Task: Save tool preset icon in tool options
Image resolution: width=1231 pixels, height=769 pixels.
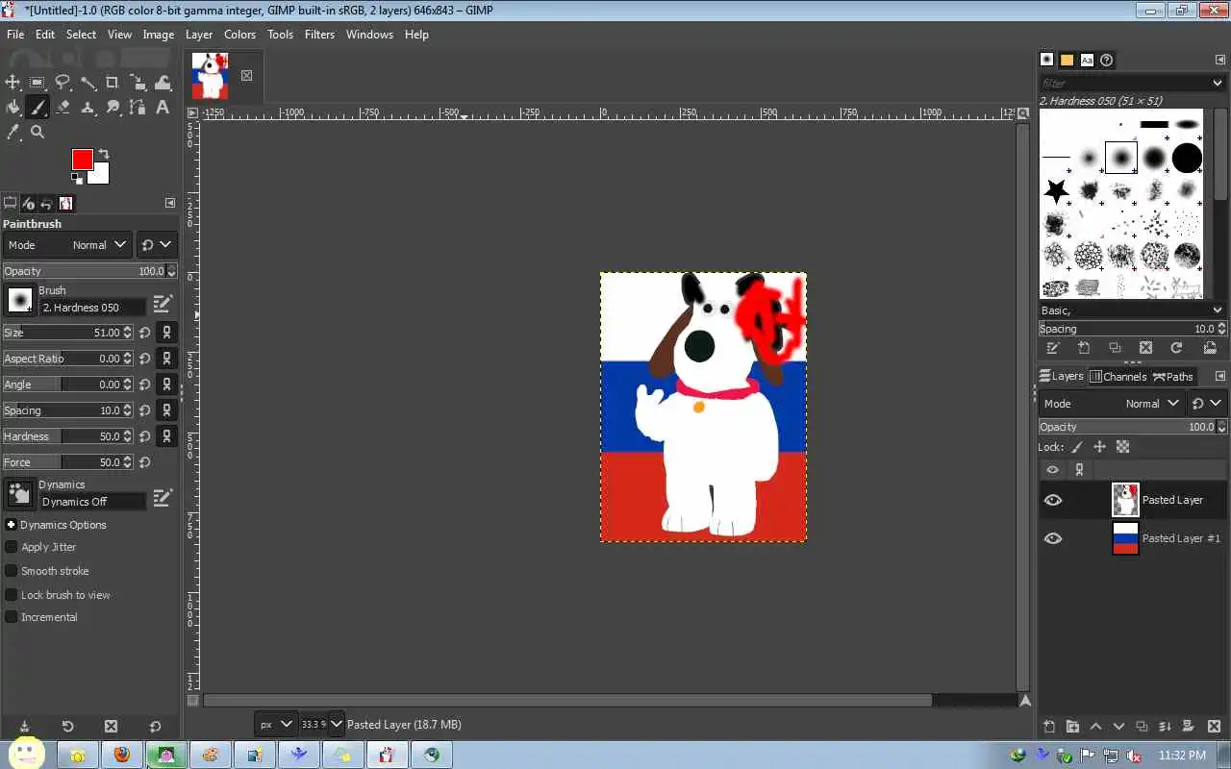Action: (24, 727)
